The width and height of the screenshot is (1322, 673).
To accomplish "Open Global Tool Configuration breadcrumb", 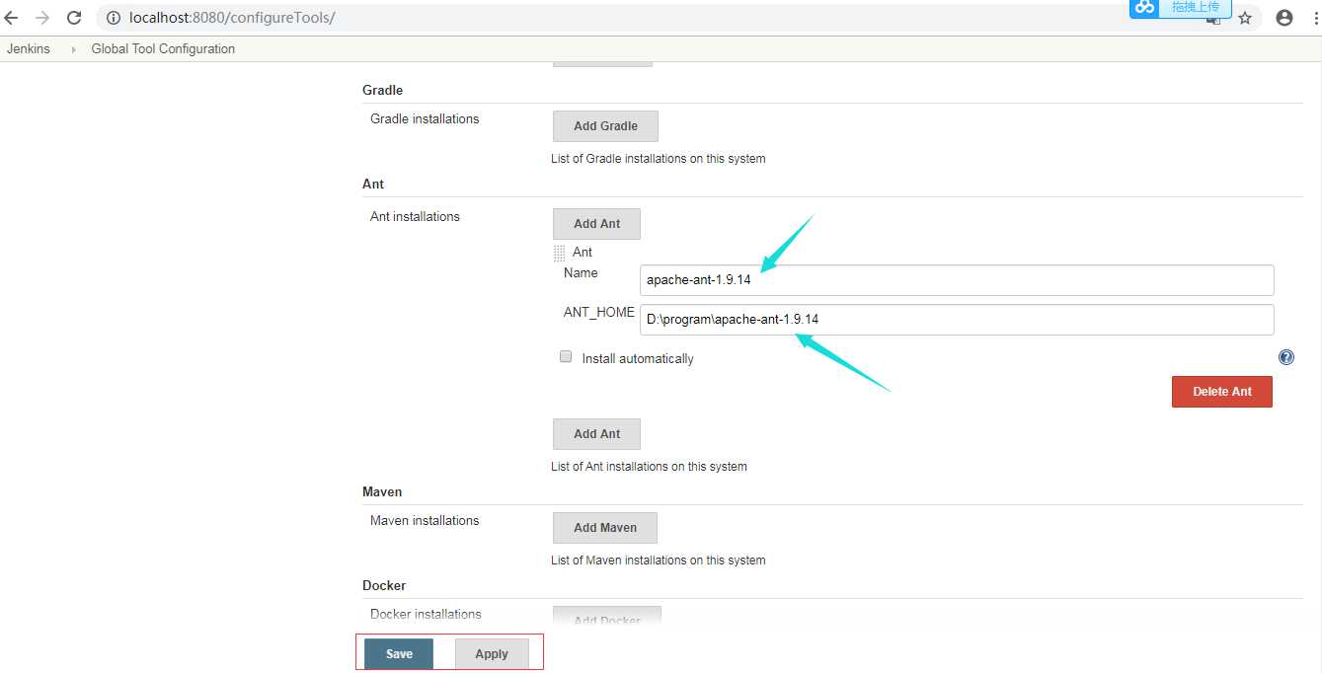I will (163, 49).
